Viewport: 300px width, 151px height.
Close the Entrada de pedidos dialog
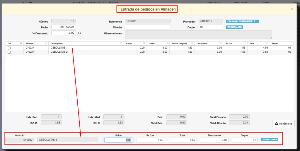292,9
